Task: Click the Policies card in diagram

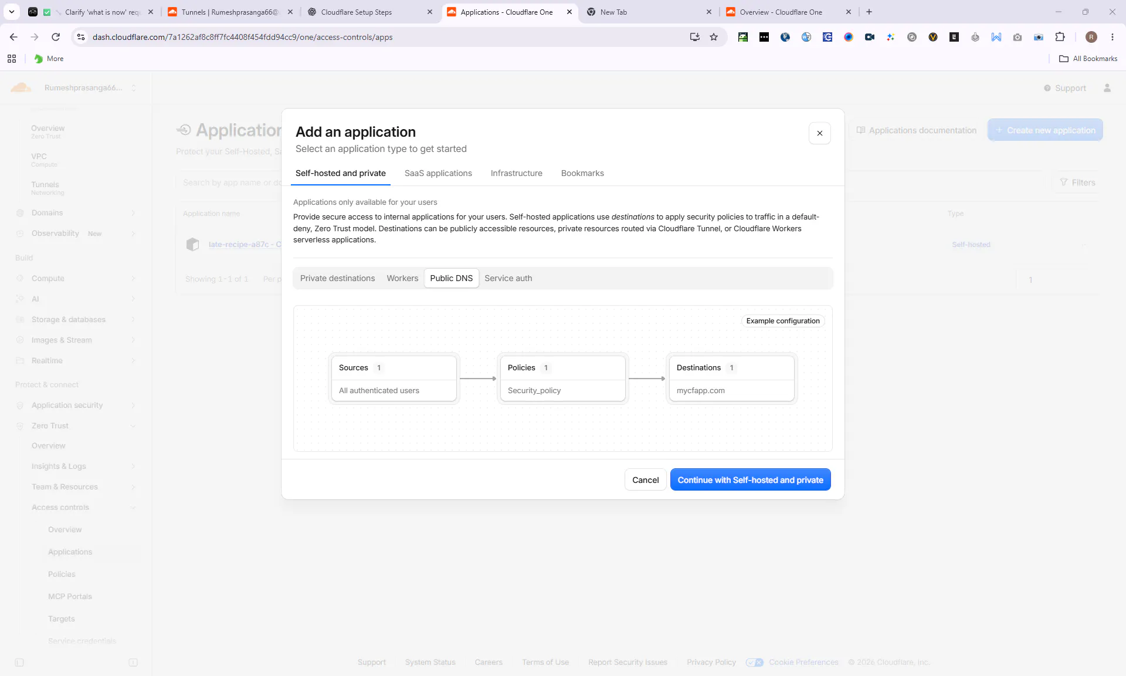Action: click(562, 378)
